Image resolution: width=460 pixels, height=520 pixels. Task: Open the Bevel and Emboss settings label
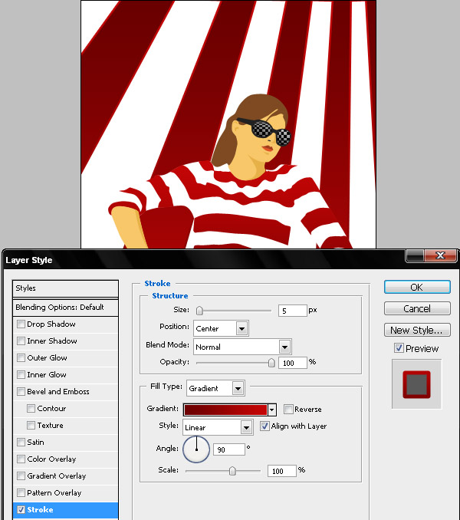point(58,392)
